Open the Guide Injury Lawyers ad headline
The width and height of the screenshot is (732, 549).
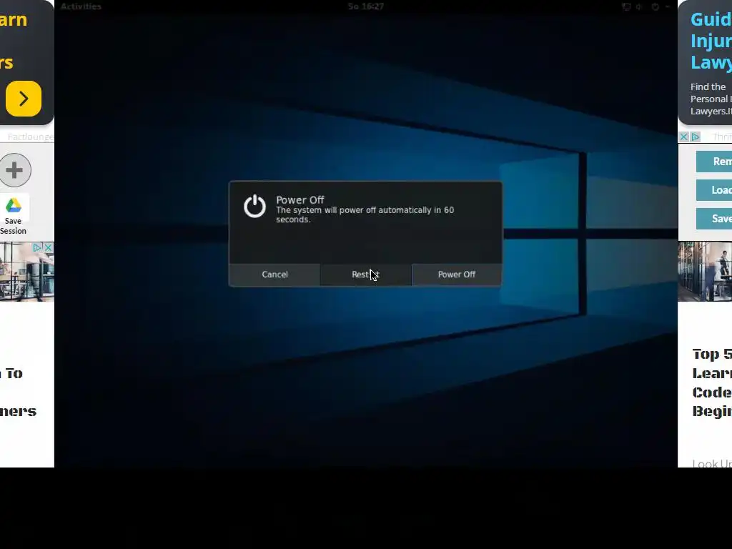coord(711,41)
